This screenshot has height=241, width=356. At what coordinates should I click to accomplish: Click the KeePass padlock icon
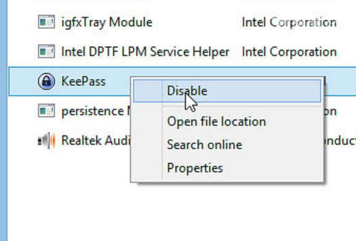coord(46,82)
